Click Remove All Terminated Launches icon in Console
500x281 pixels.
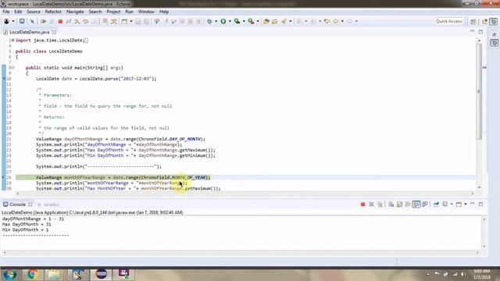coord(380,205)
